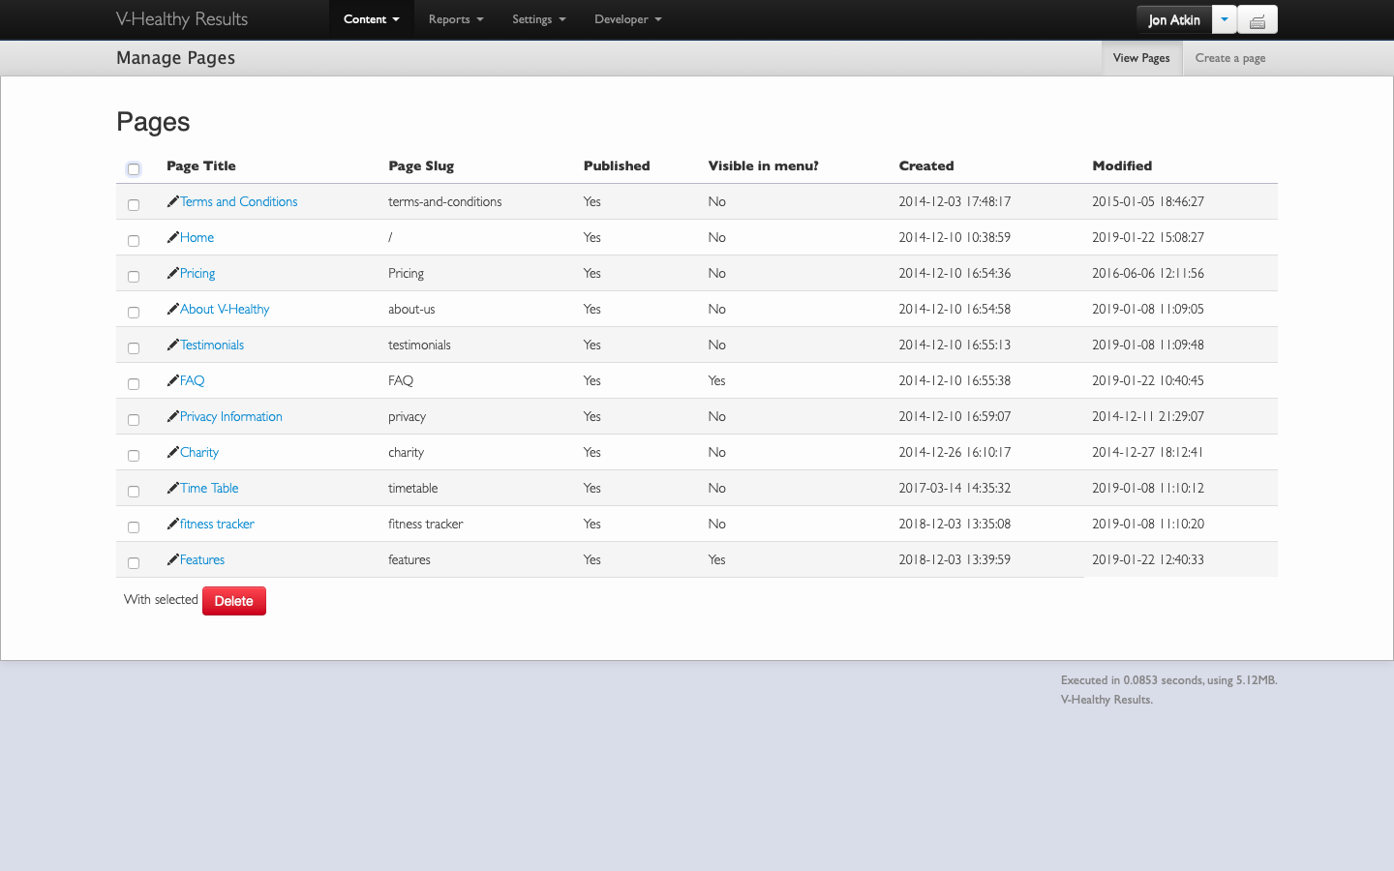Click the pencil edit icon beside FAQ

click(x=172, y=380)
